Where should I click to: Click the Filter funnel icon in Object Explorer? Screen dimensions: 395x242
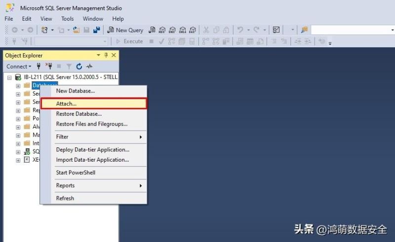(x=69, y=67)
